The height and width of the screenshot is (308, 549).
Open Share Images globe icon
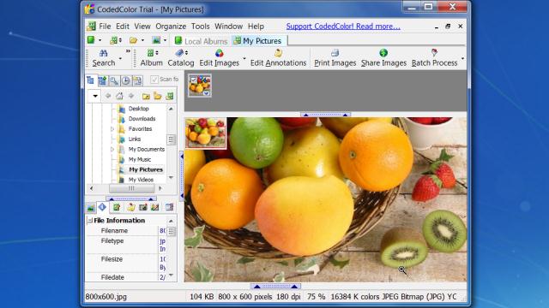pos(383,53)
